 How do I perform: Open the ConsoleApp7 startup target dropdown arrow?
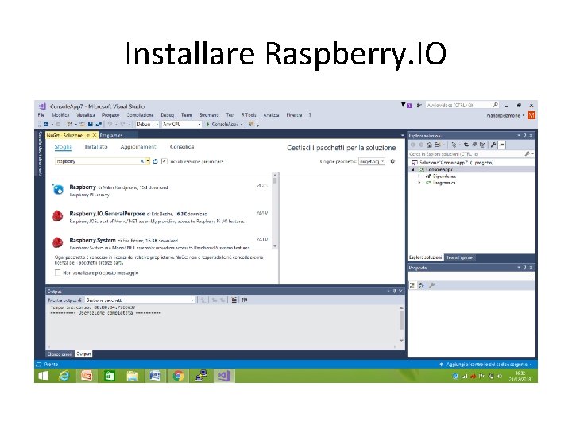click(242, 125)
